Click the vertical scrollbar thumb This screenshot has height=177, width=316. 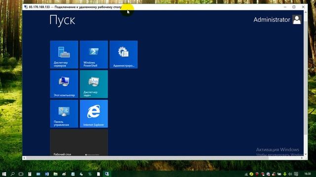point(306,77)
